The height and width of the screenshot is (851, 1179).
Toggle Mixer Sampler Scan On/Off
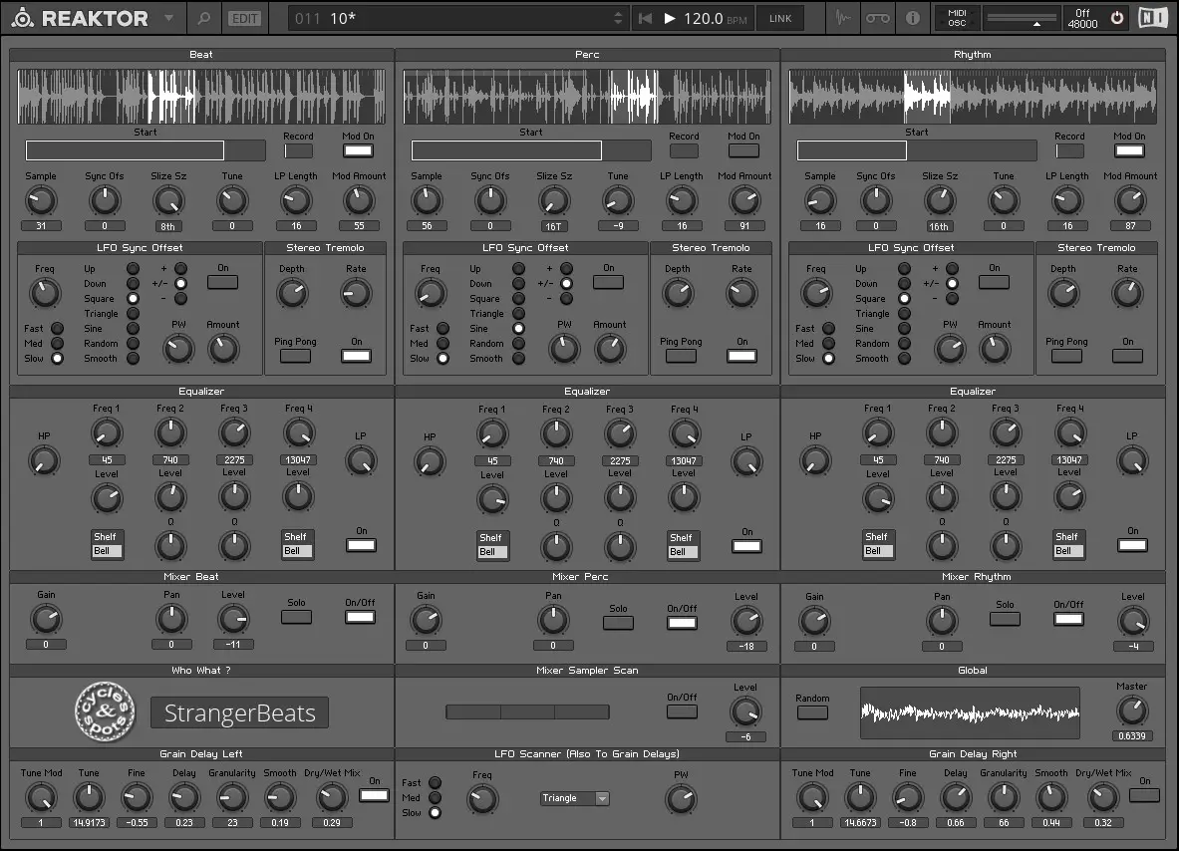(682, 711)
